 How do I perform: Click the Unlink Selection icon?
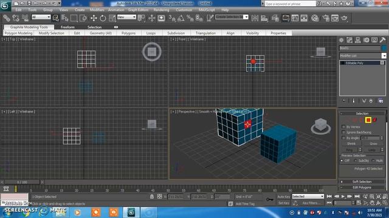(x=16, y=18)
